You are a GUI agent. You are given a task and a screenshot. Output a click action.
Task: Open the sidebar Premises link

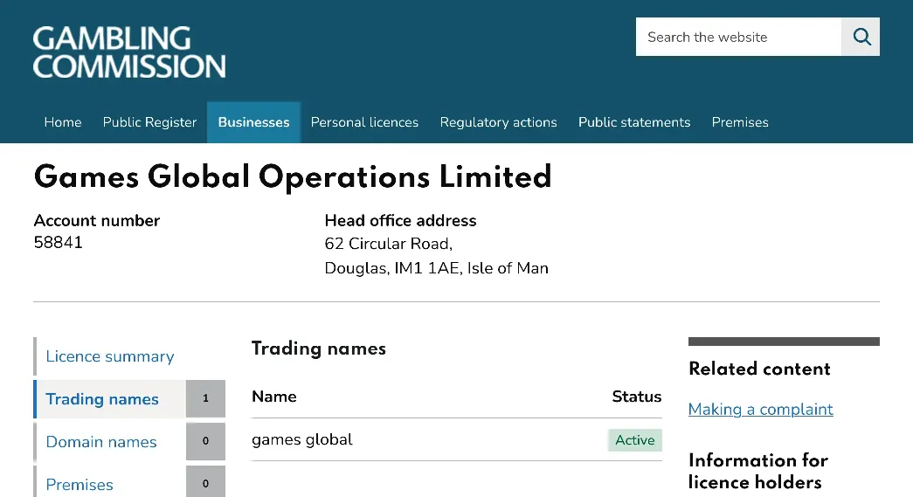pyautogui.click(x=80, y=484)
